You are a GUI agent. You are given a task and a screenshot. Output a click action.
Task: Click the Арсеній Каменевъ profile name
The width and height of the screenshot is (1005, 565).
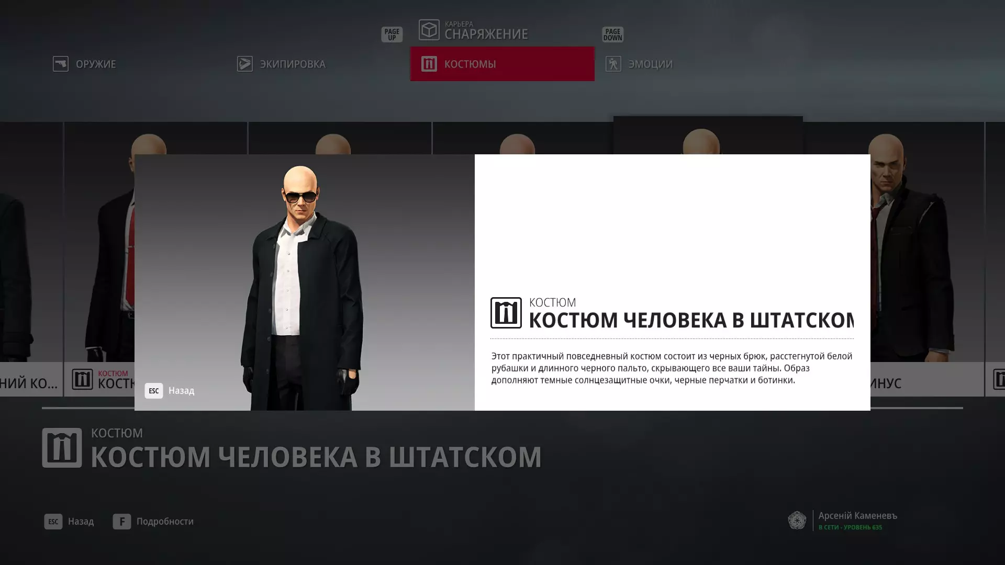point(857,516)
